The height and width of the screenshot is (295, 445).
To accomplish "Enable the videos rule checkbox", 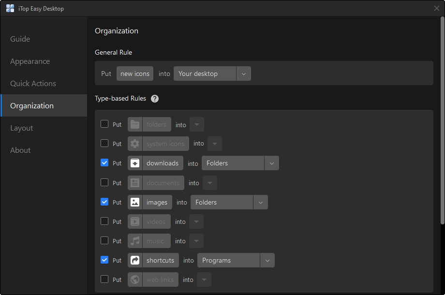I will tap(104, 221).
